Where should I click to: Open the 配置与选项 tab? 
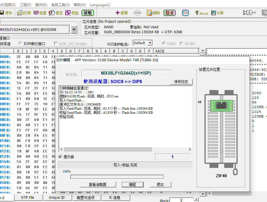coord(85,198)
